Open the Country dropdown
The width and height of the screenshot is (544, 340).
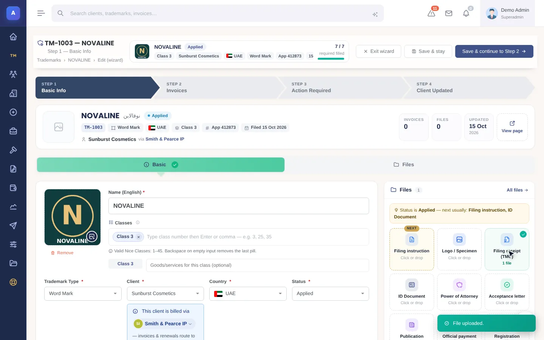coord(248,294)
